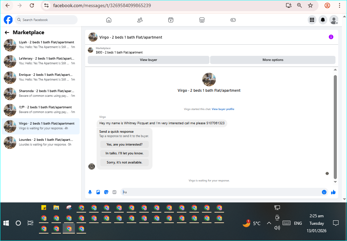Select the Virgo conversation in list

(x=41, y=126)
